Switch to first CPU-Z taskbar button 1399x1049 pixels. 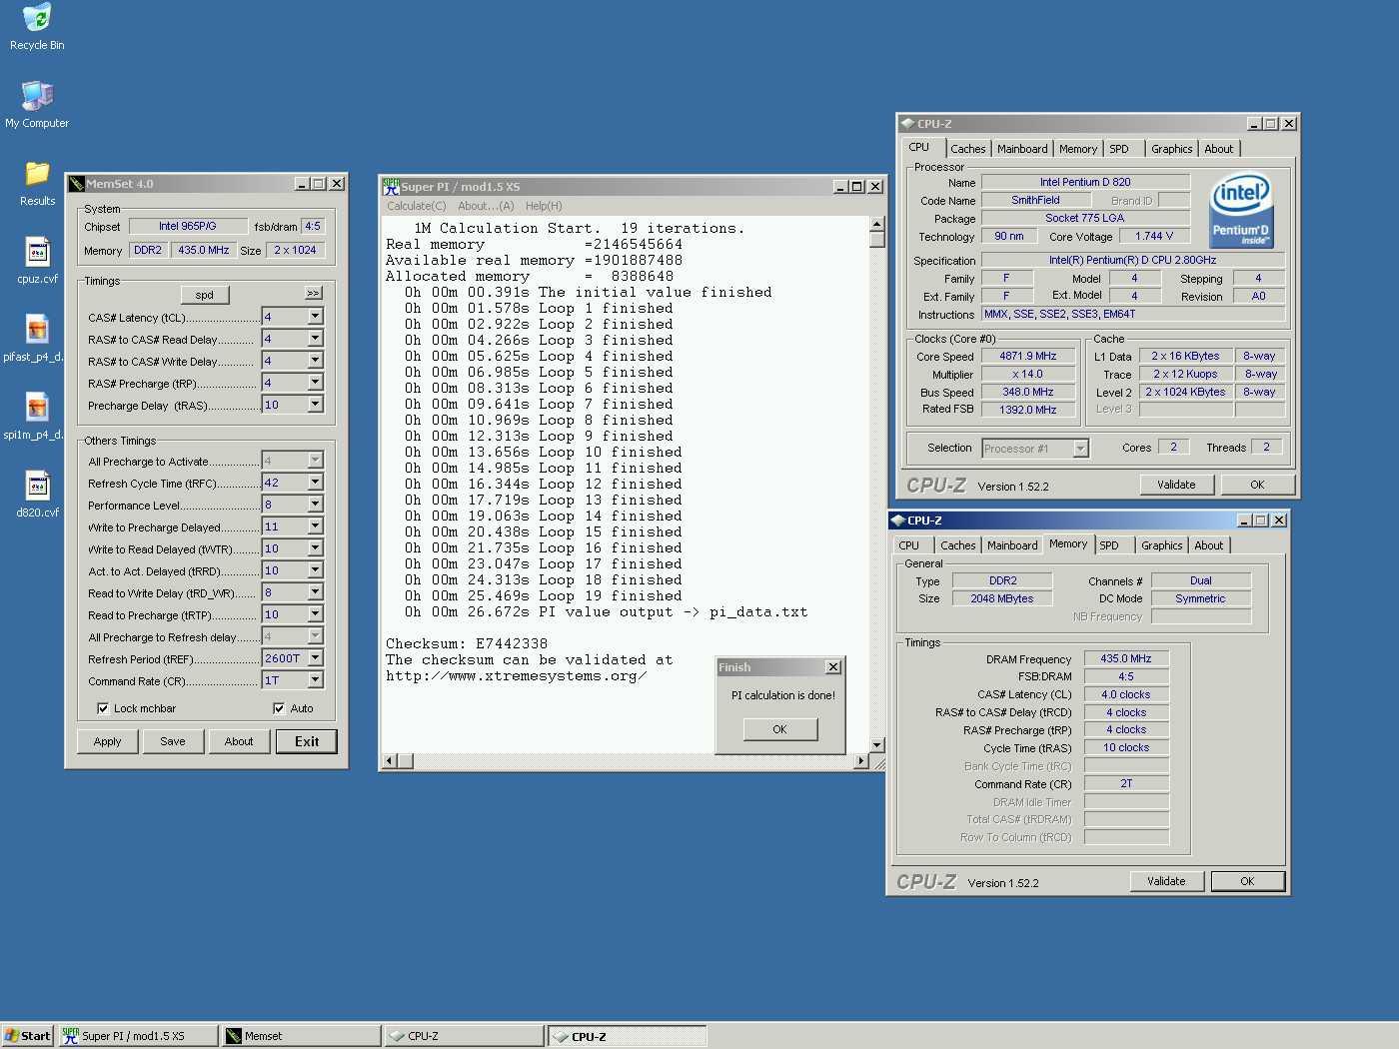pyautogui.click(x=464, y=1036)
